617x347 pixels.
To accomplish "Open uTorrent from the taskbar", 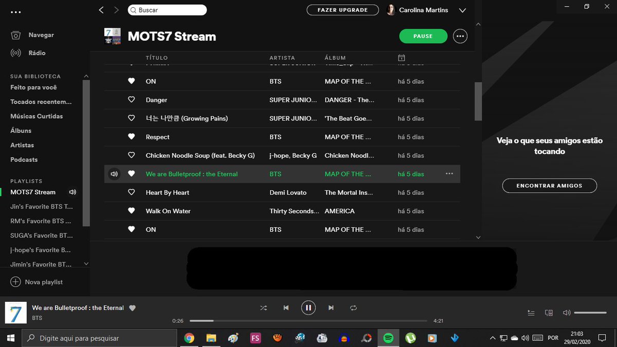I will 411,338.
